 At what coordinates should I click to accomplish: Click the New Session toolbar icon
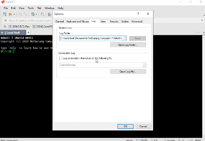pos(5,14)
